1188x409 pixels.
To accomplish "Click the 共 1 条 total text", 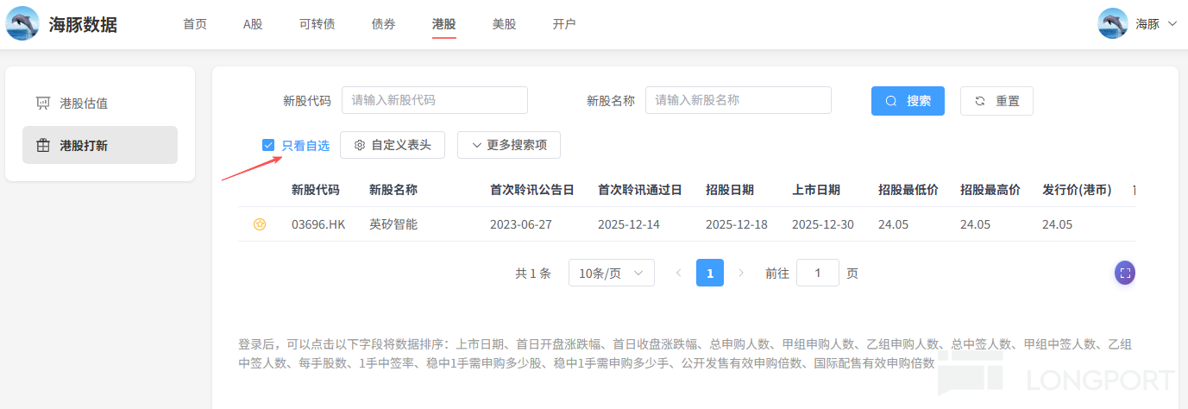I will (533, 273).
